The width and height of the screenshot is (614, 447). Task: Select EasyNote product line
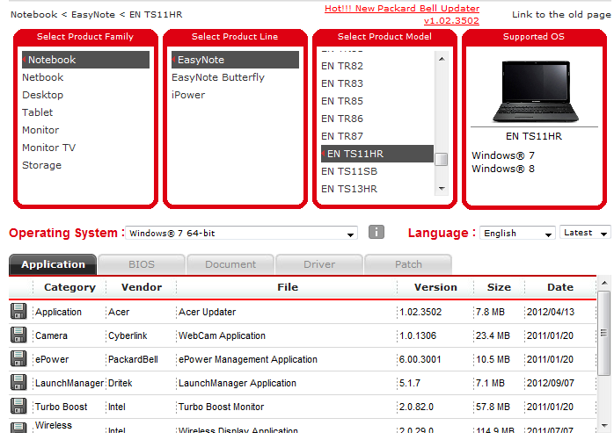point(236,60)
